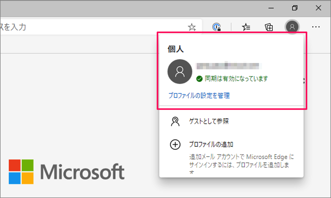Click the 同期は有効になっています status text
Screen dimensions: 331x198
(x=236, y=79)
